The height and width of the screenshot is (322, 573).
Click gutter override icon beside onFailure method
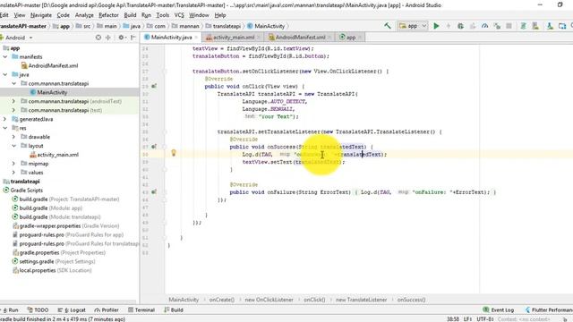point(154,191)
